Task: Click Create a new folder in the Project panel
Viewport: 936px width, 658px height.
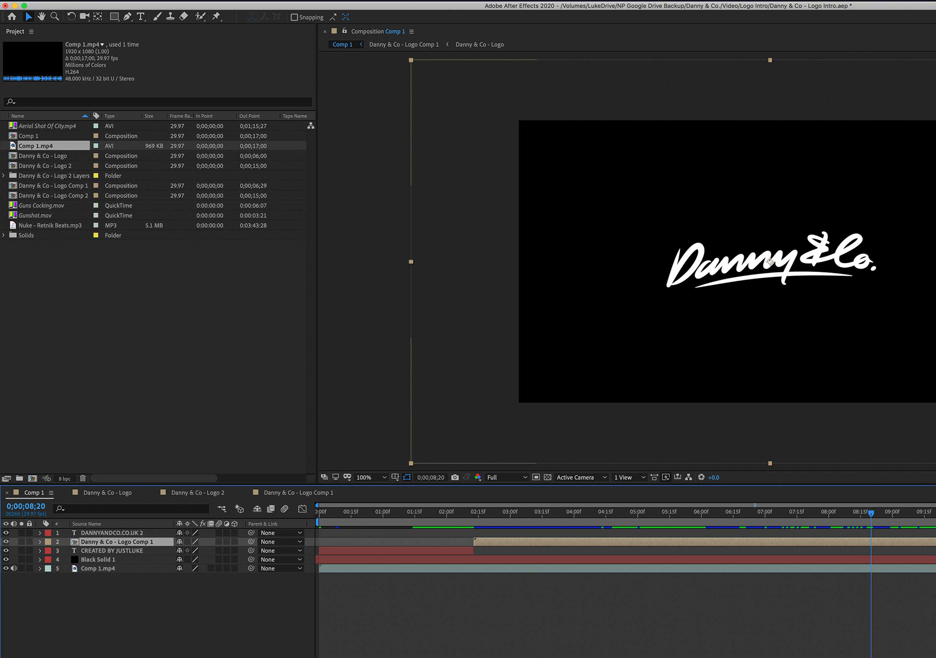Action: pyautogui.click(x=19, y=479)
